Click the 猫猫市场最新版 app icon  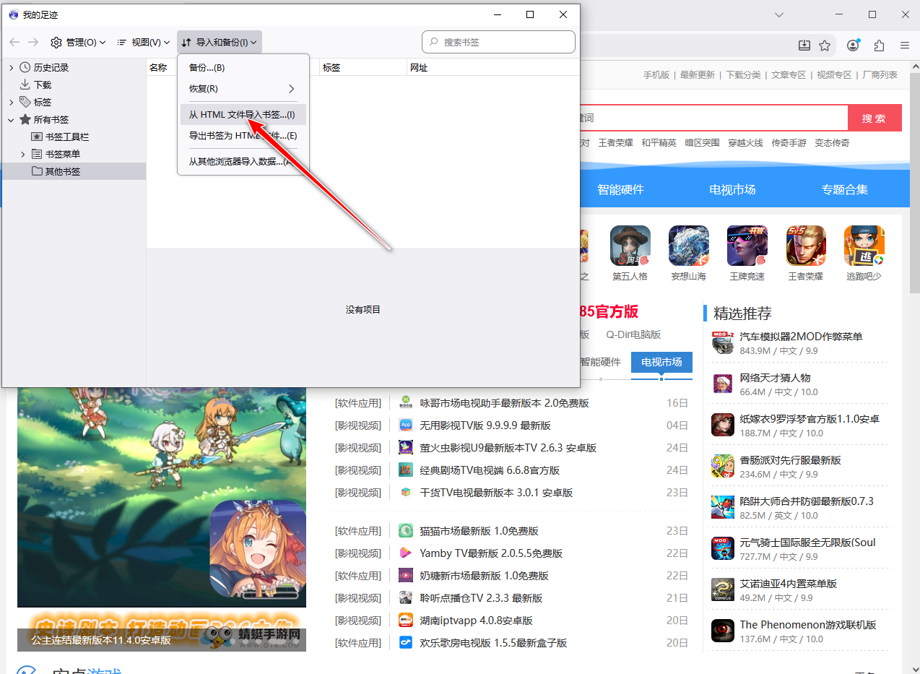406,531
